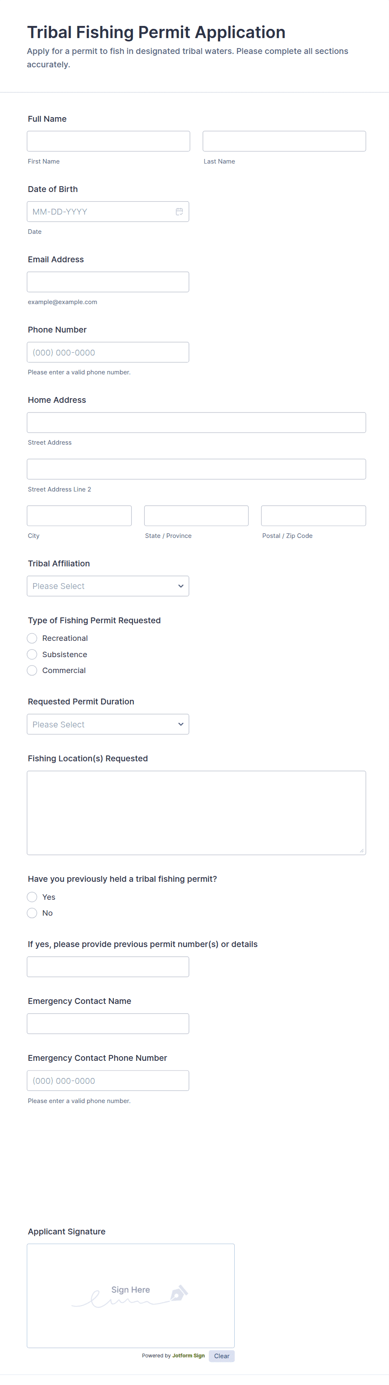Screen dimensions: 389x1385
Task: Click the Sign Here signature pad
Action: tap(131, 1295)
